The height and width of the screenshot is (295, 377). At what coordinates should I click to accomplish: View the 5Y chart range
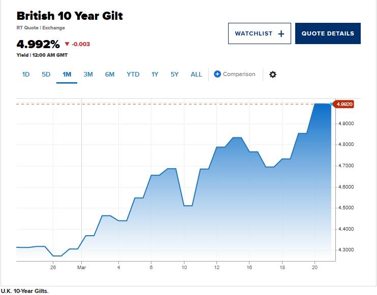point(175,75)
